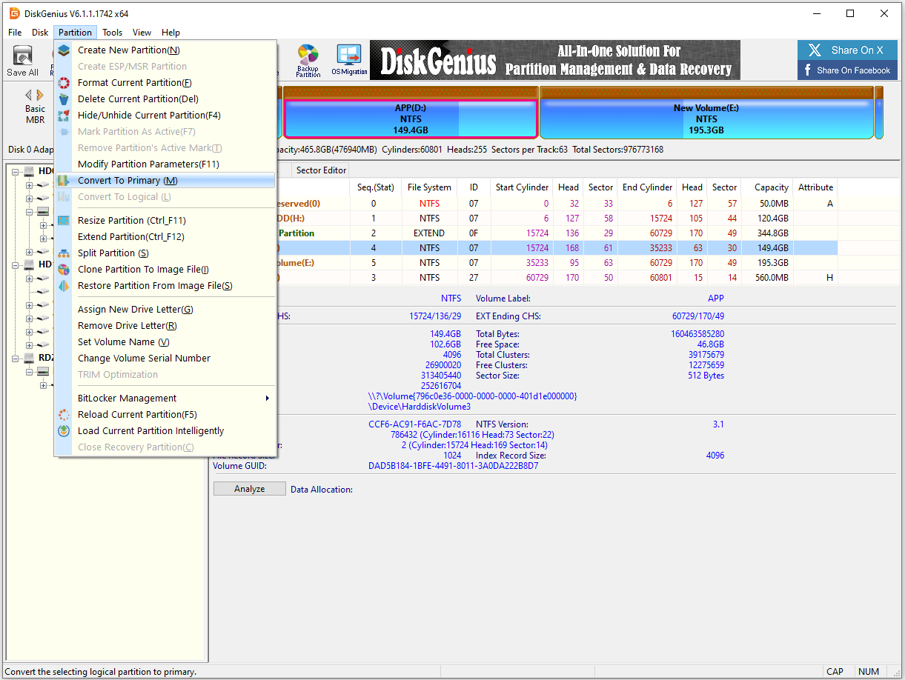905x680 pixels.
Task: Switch to the Sector Editor tab
Action: coord(321,170)
